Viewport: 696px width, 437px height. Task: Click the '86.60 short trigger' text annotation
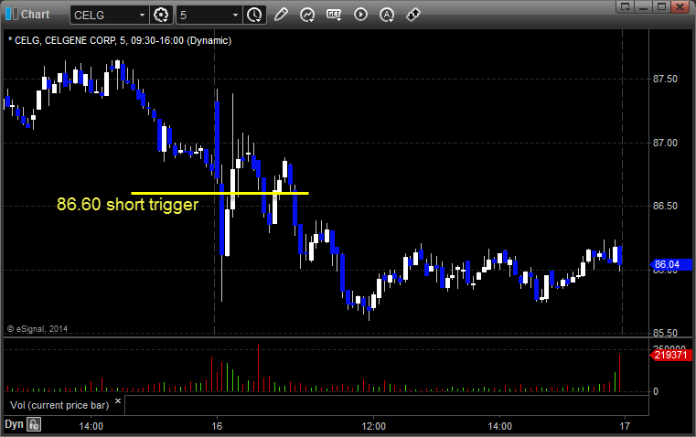tap(128, 205)
